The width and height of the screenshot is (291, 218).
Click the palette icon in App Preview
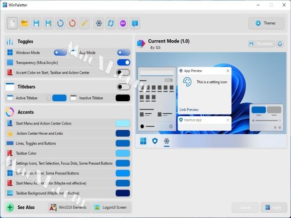pyautogui.click(x=187, y=82)
